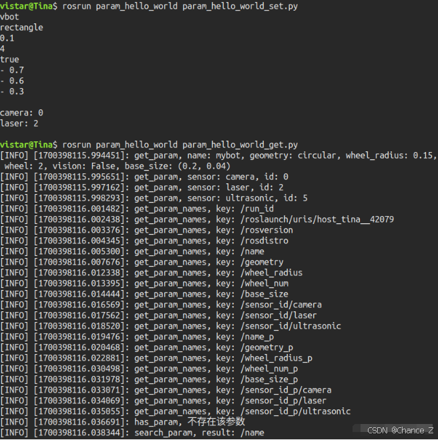Click the key '/wheel_num' line
Viewport: 438px width, 440px height.
pos(144,283)
